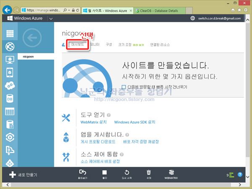The width and height of the screenshot is (252, 189).
Task: Open the help question mark icon
Action: tap(240, 174)
